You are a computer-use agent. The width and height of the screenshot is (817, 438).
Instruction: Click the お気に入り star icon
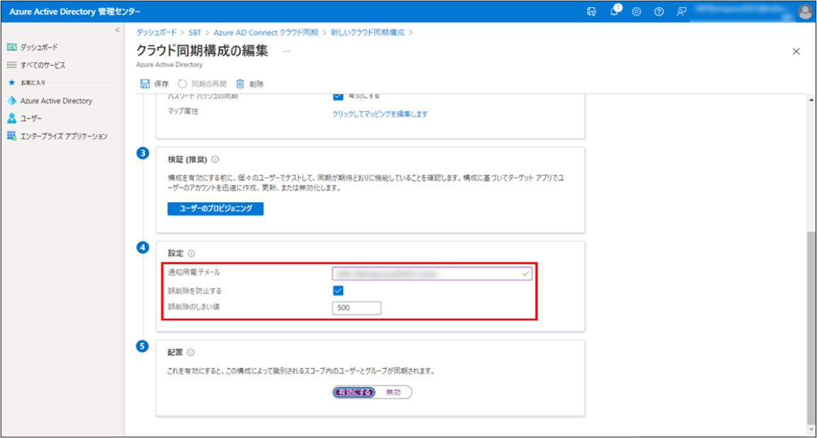click(12, 82)
